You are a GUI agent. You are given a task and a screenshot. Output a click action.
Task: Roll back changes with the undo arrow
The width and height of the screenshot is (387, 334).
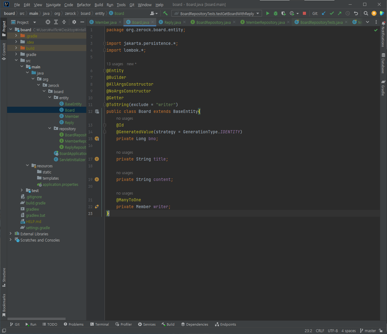click(x=356, y=13)
